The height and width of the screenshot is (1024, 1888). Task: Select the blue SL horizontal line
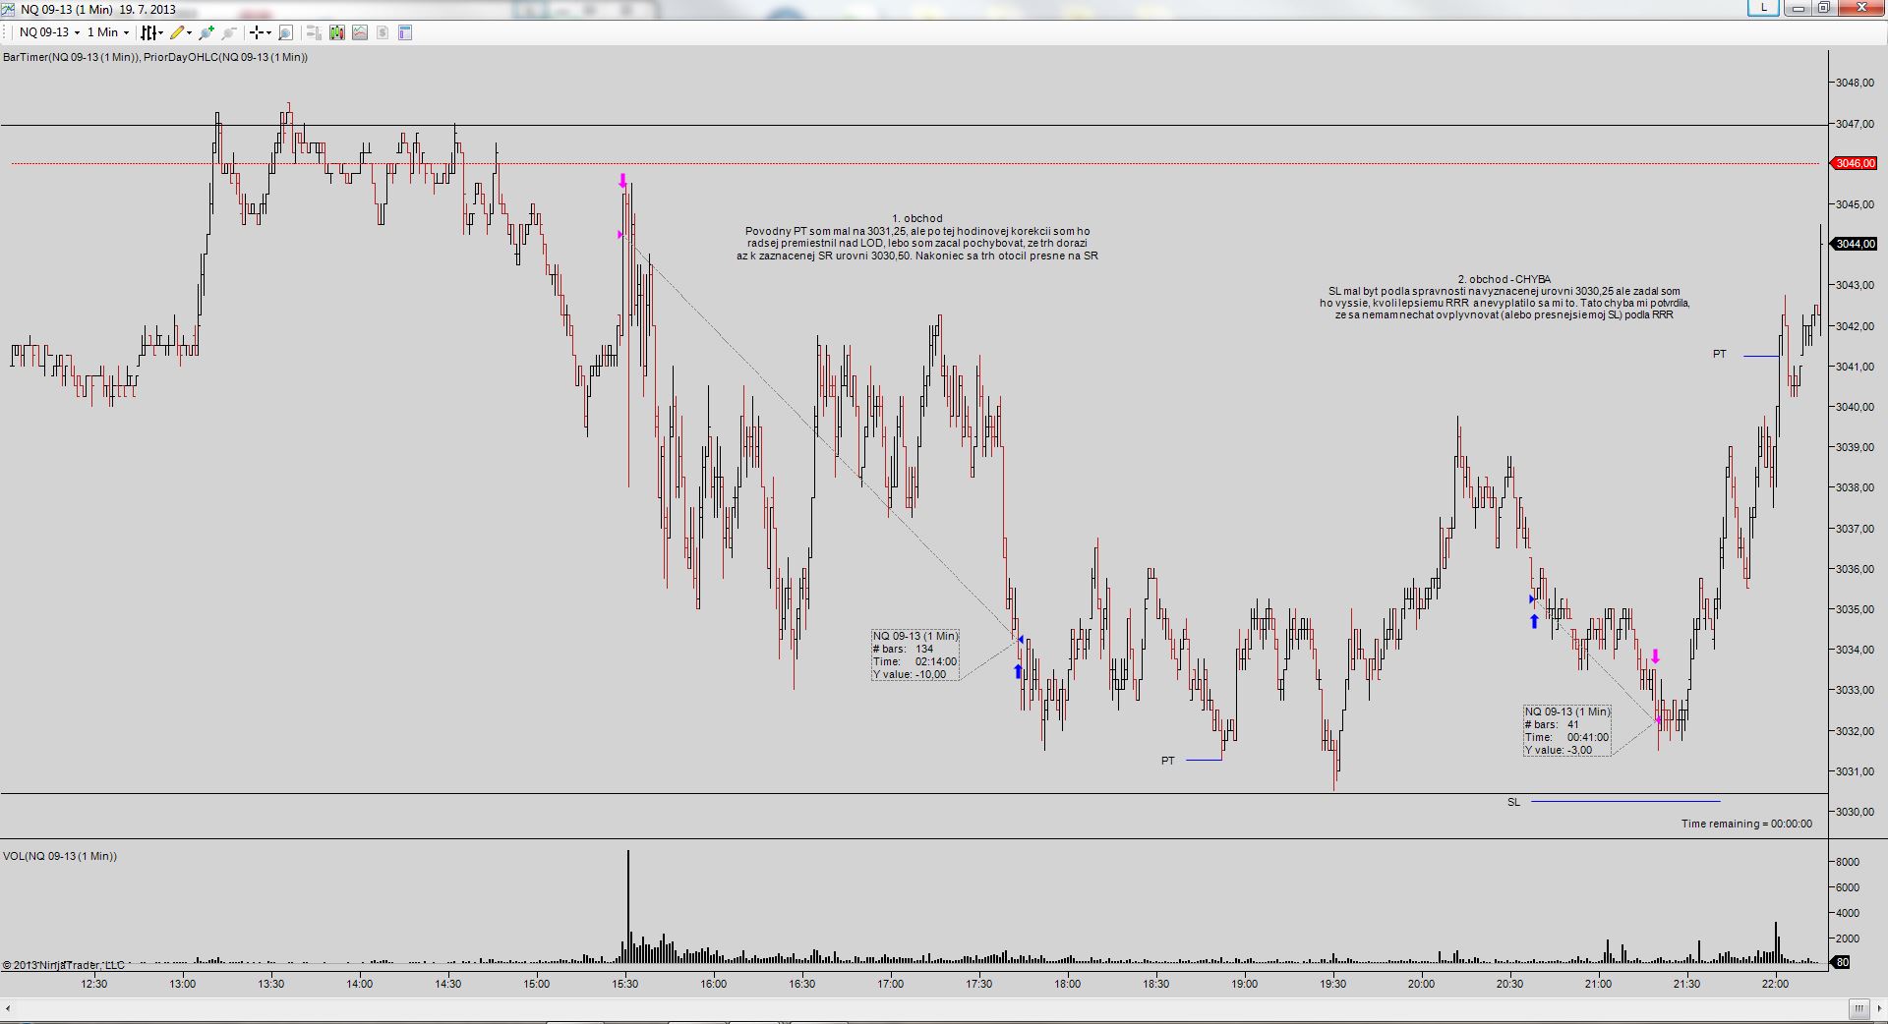point(1625,802)
